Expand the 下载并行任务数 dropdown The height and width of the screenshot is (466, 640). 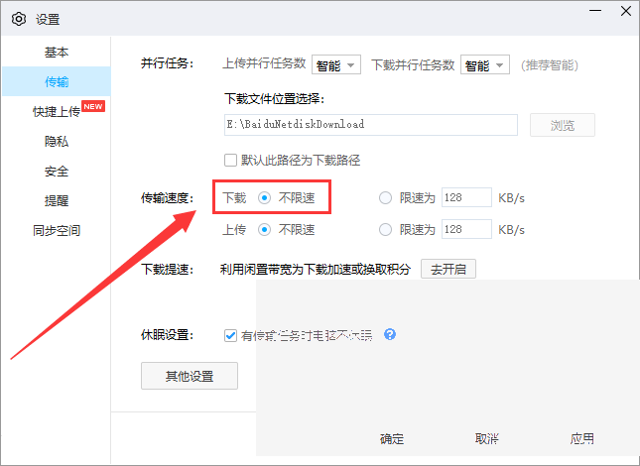click(485, 64)
